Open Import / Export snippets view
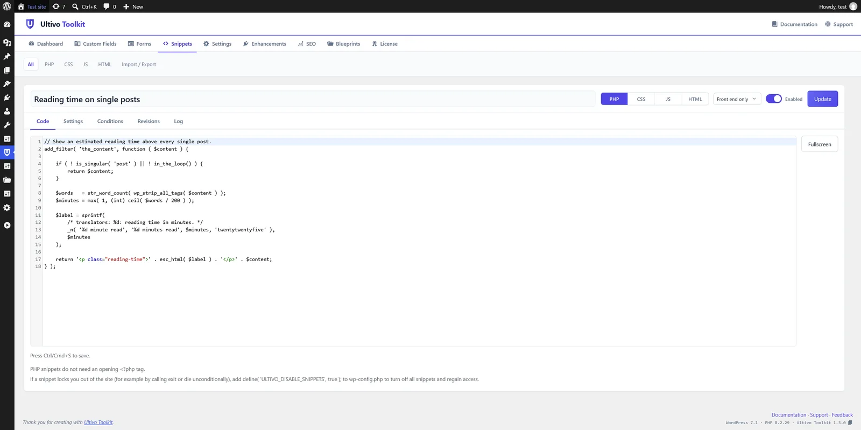The width and height of the screenshot is (861, 430). [x=139, y=64]
